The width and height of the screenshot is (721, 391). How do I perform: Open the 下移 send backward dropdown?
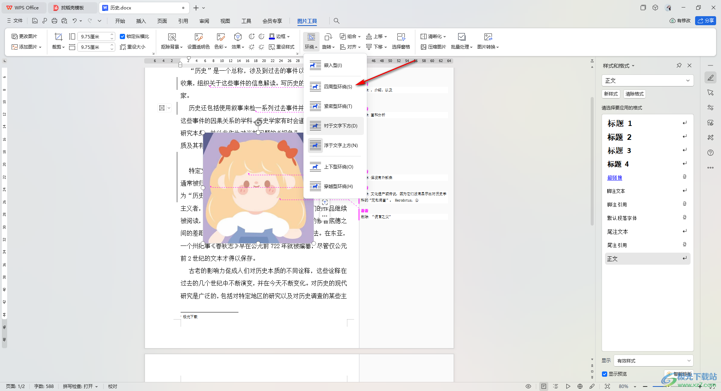pos(376,47)
